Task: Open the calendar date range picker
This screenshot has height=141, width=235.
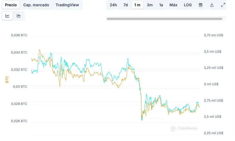Action: point(201,5)
